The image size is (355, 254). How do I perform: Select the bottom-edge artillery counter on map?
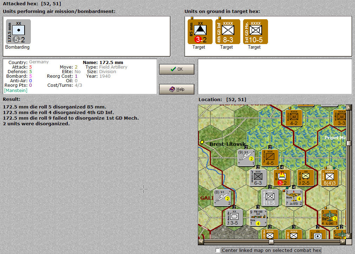click(318, 234)
